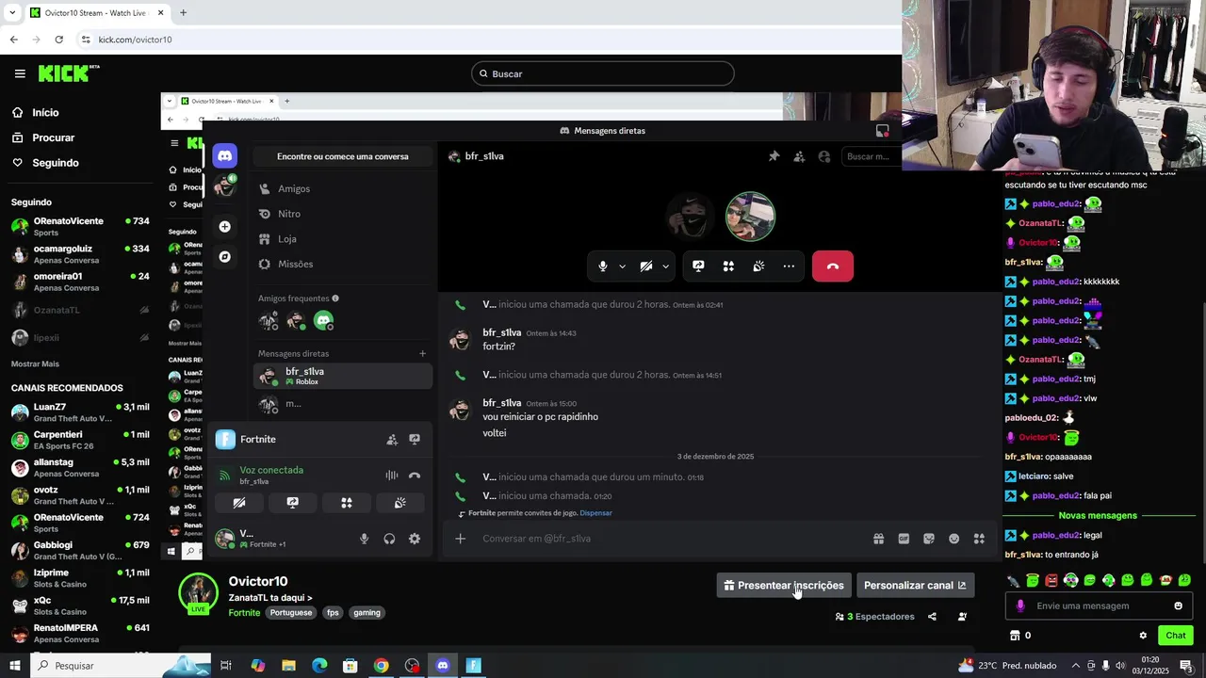The height and width of the screenshot is (678, 1206).
Task: Open Nitro in Discord sidebar
Action: 344,214
